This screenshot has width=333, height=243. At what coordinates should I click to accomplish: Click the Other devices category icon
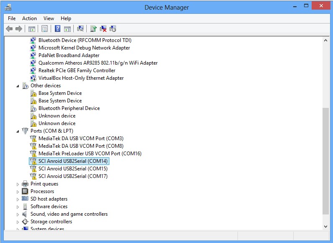25,86
